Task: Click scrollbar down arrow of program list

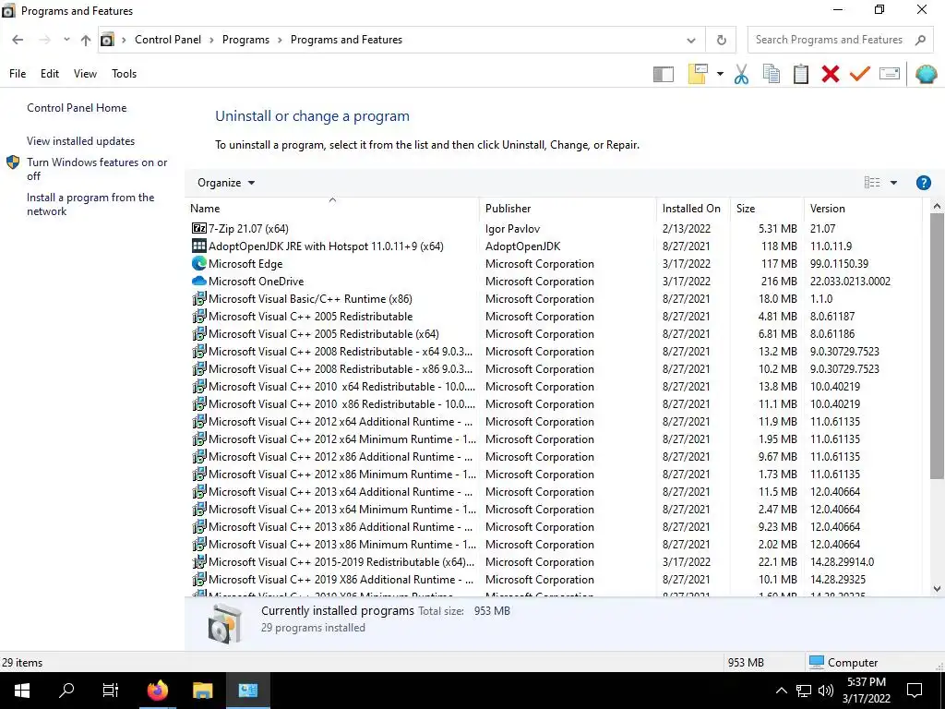Action: (x=937, y=589)
